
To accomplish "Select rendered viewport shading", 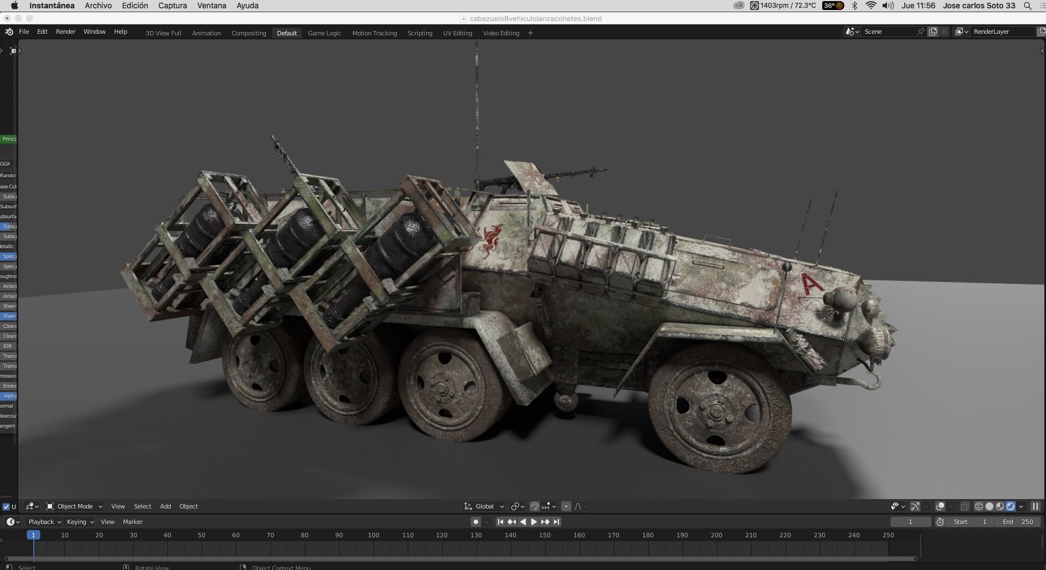I will click(x=1011, y=506).
